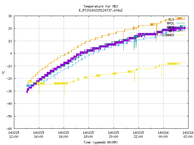Select the filename E_RT20140215124737.sfduZ subtitle
The width and height of the screenshot is (194, 145).
[101, 10]
